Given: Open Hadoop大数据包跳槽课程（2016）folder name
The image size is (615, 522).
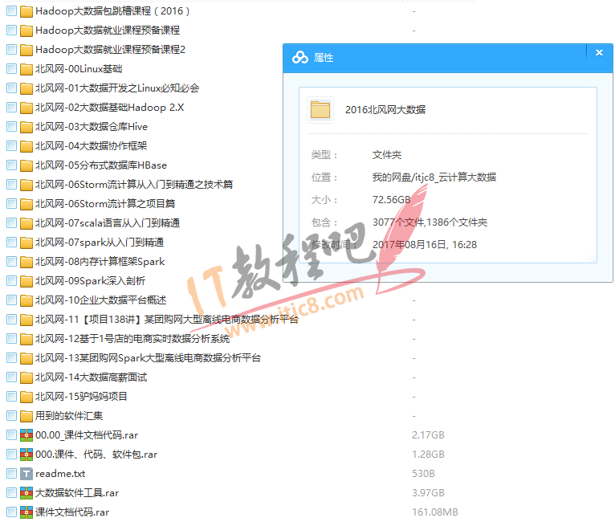Looking at the screenshot, I should (x=112, y=11).
